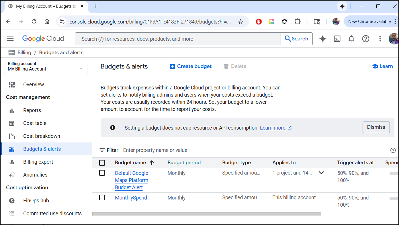Open Billing export in the sidebar
Viewport: 399px width, 225px height.
[x=38, y=162]
